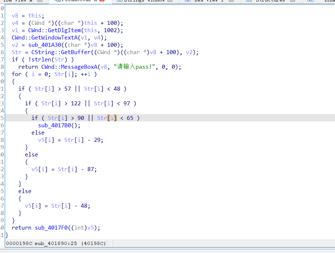Select the number 57 in the condition
Viewport: 335px width, 253px height.
click(68, 89)
